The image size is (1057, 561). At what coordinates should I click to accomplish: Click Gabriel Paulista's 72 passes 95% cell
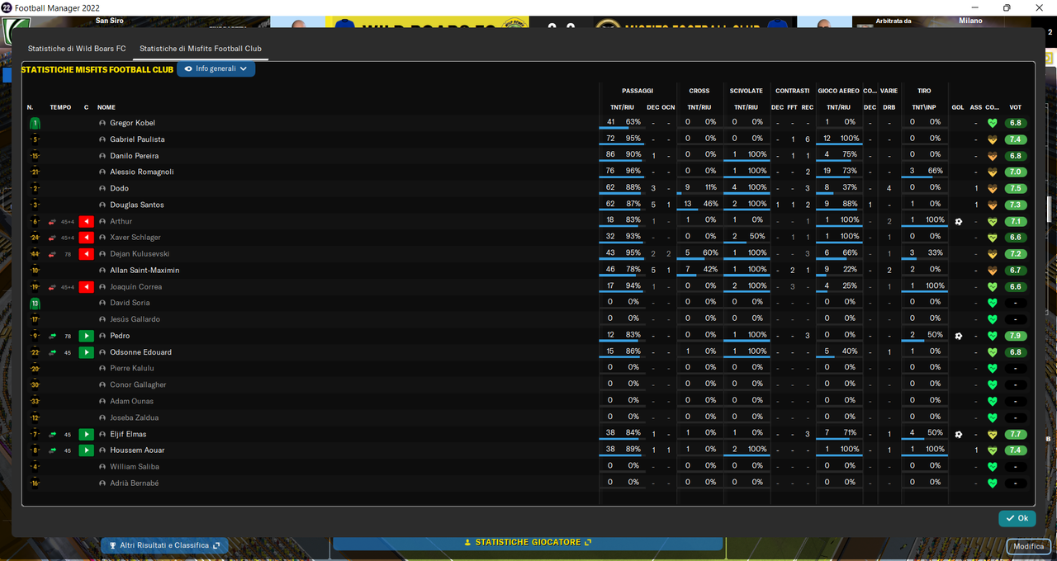623,139
